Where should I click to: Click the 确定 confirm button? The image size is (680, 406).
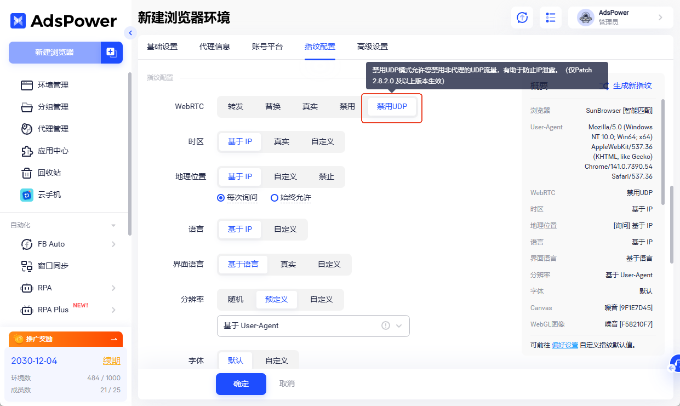[x=241, y=384]
